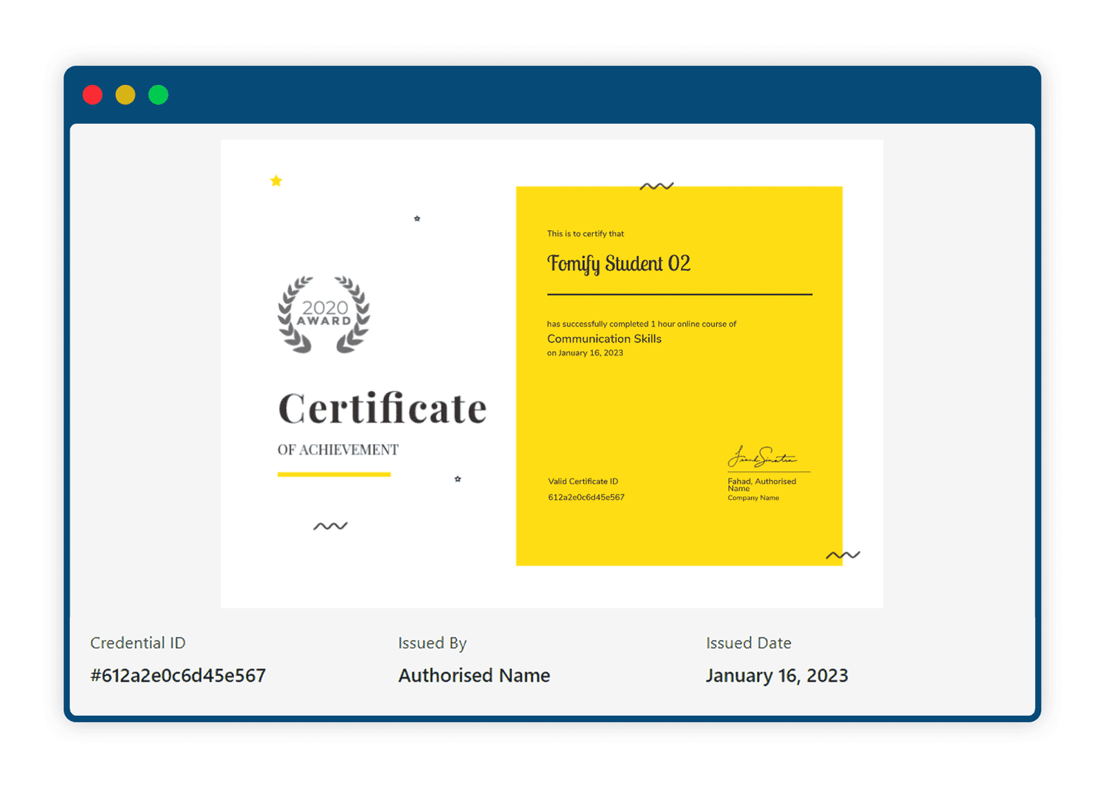Click the Certificate heading text
This screenshot has width=1105, height=788.
click(x=383, y=408)
